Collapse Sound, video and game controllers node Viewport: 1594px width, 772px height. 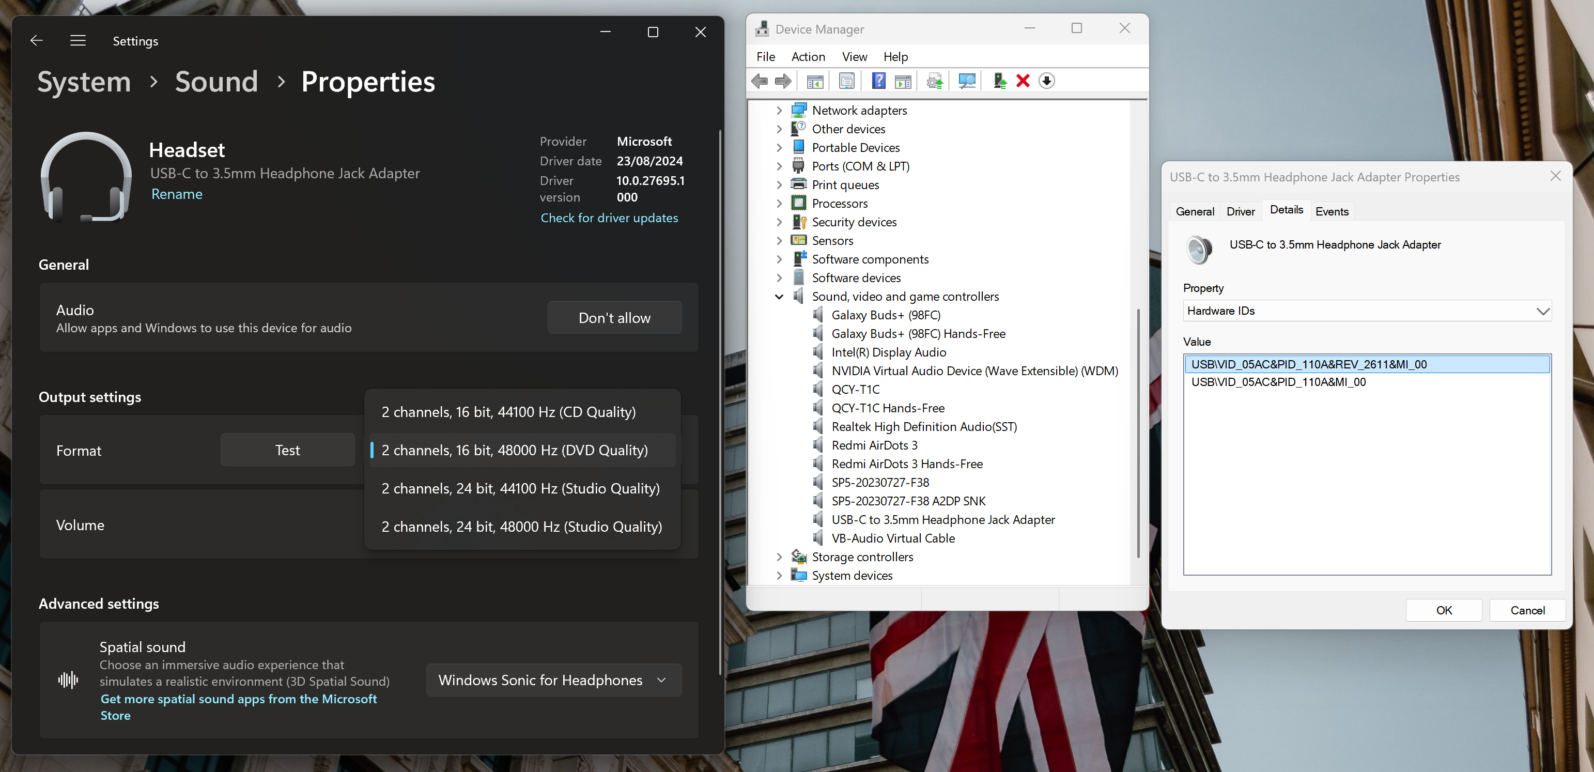click(x=779, y=296)
